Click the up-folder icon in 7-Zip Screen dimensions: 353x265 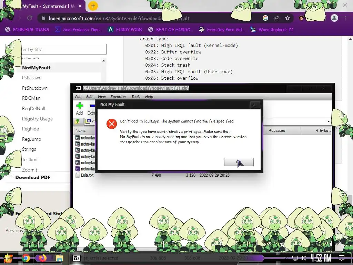(x=77, y=121)
